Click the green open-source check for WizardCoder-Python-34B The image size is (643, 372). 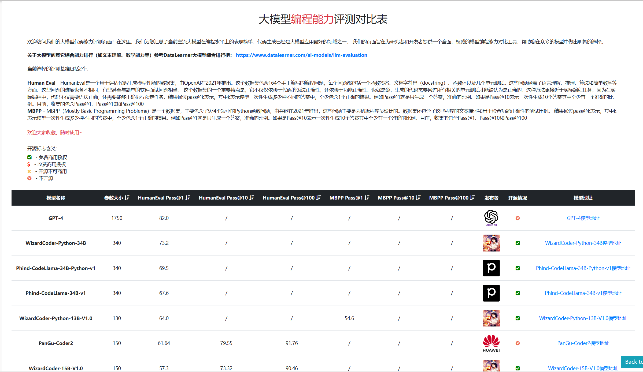point(518,243)
